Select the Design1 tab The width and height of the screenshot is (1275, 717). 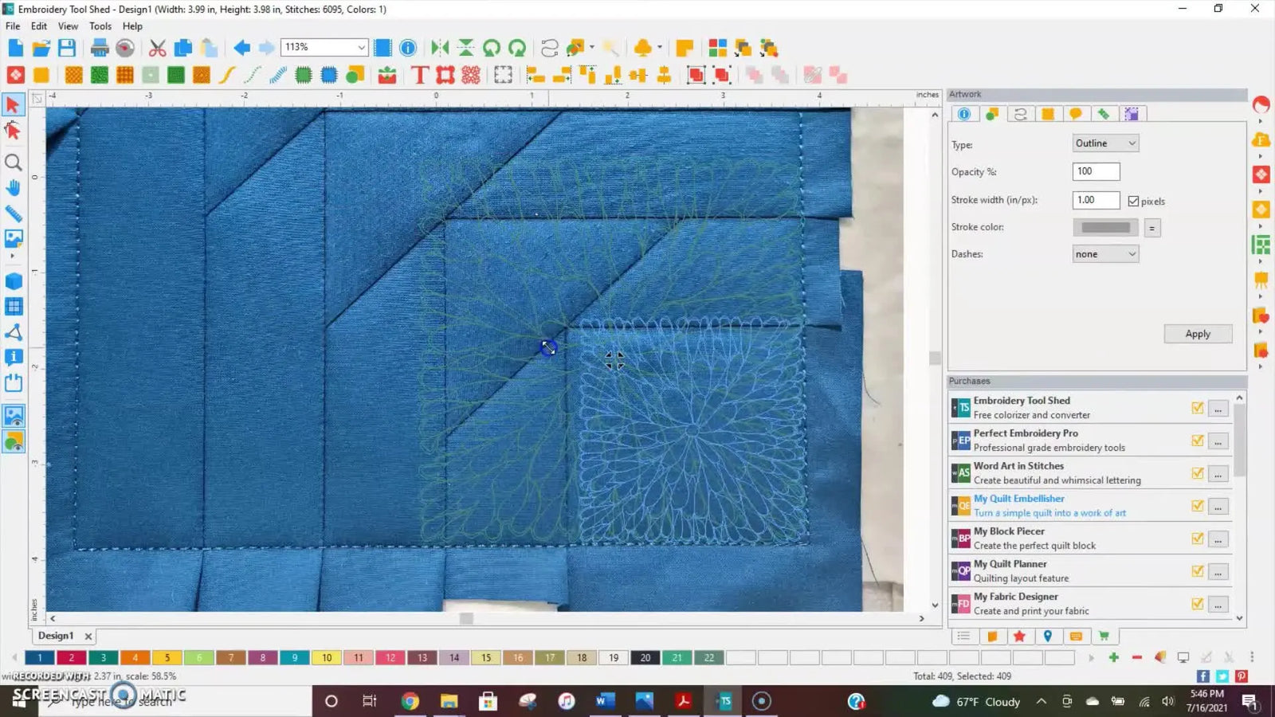click(x=54, y=635)
